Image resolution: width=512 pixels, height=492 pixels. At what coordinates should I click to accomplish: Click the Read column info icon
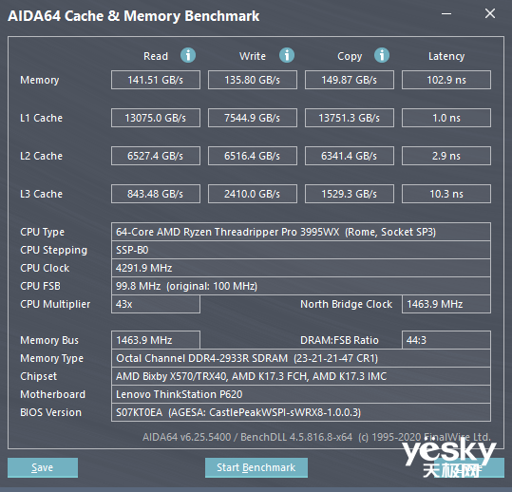[x=188, y=55]
